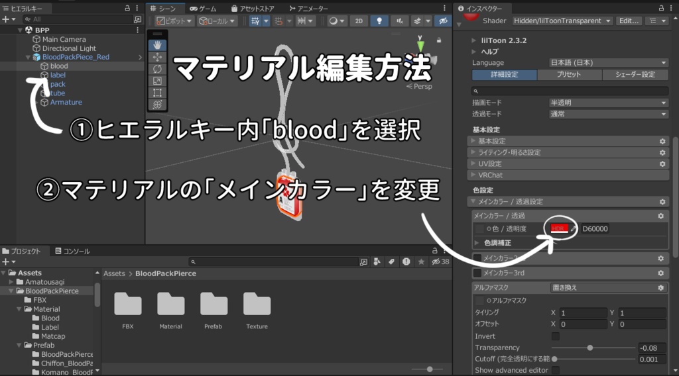Collapse the BPP scene in hierarchy
679x376 pixels.
click(20, 30)
